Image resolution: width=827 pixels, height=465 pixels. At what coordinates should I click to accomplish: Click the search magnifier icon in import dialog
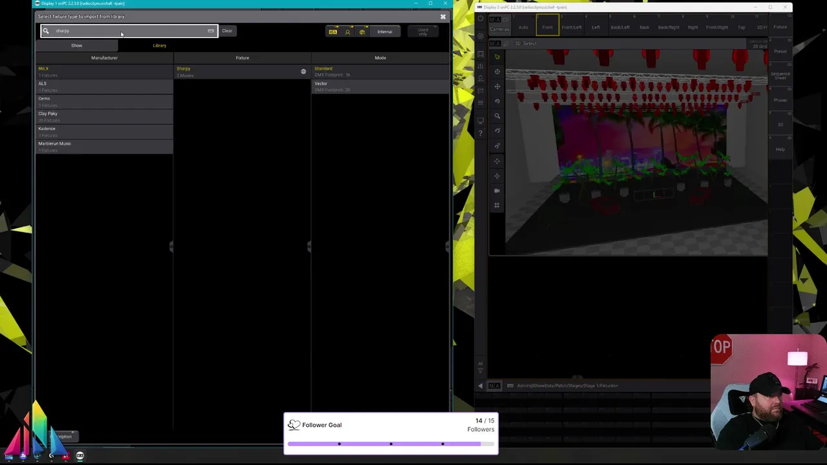pyautogui.click(x=46, y=31)
